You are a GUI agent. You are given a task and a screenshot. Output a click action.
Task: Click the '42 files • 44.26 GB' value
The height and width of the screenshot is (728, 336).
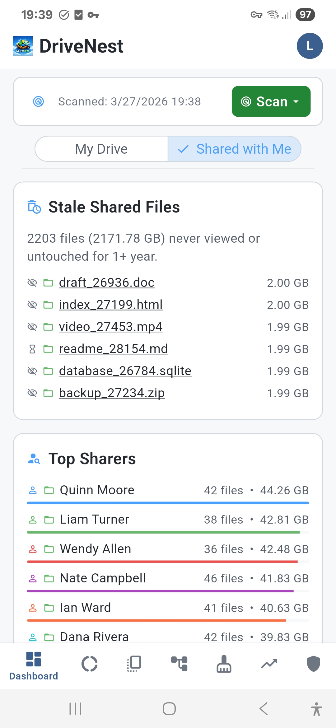pyautogui.click(x=256, y=490)
